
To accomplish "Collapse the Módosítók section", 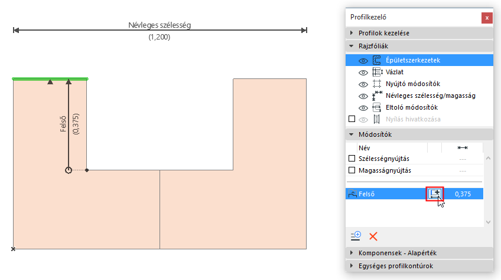I will click(352, 134).
